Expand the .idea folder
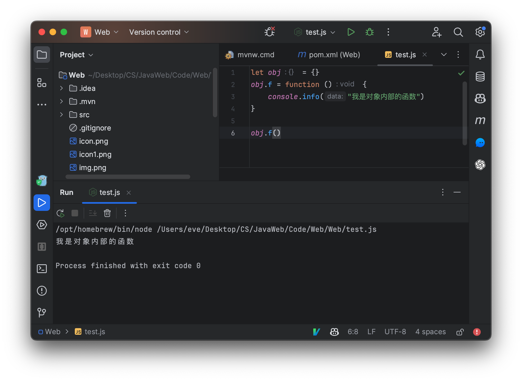522x381 pixels. coord(62,88)
